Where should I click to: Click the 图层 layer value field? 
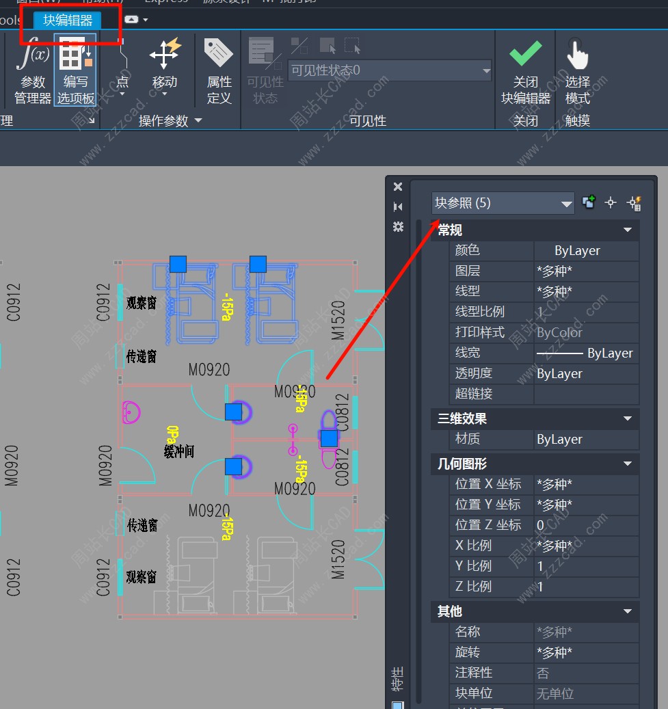point(586,271)
